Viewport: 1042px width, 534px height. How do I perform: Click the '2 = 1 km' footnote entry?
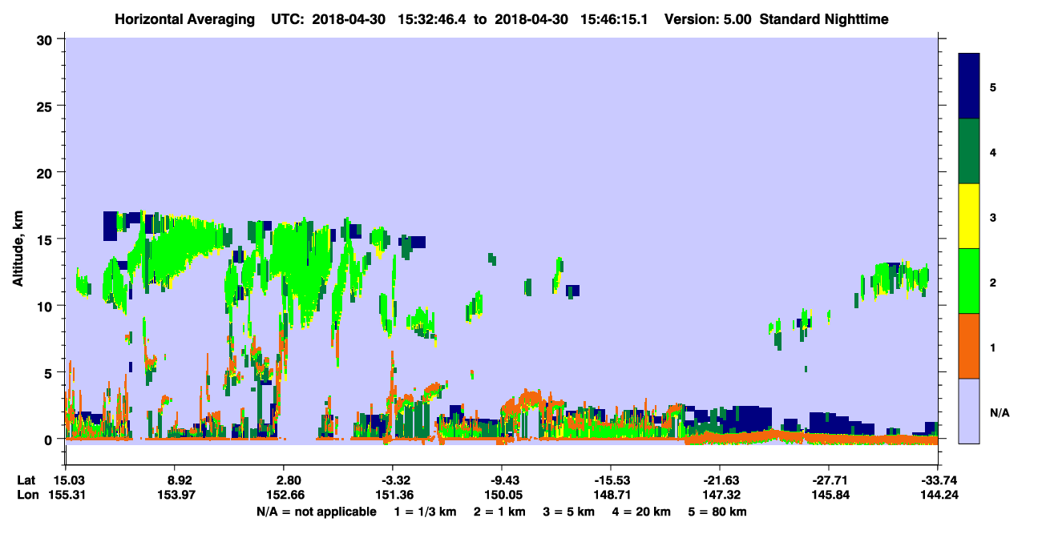click(500, 512)
